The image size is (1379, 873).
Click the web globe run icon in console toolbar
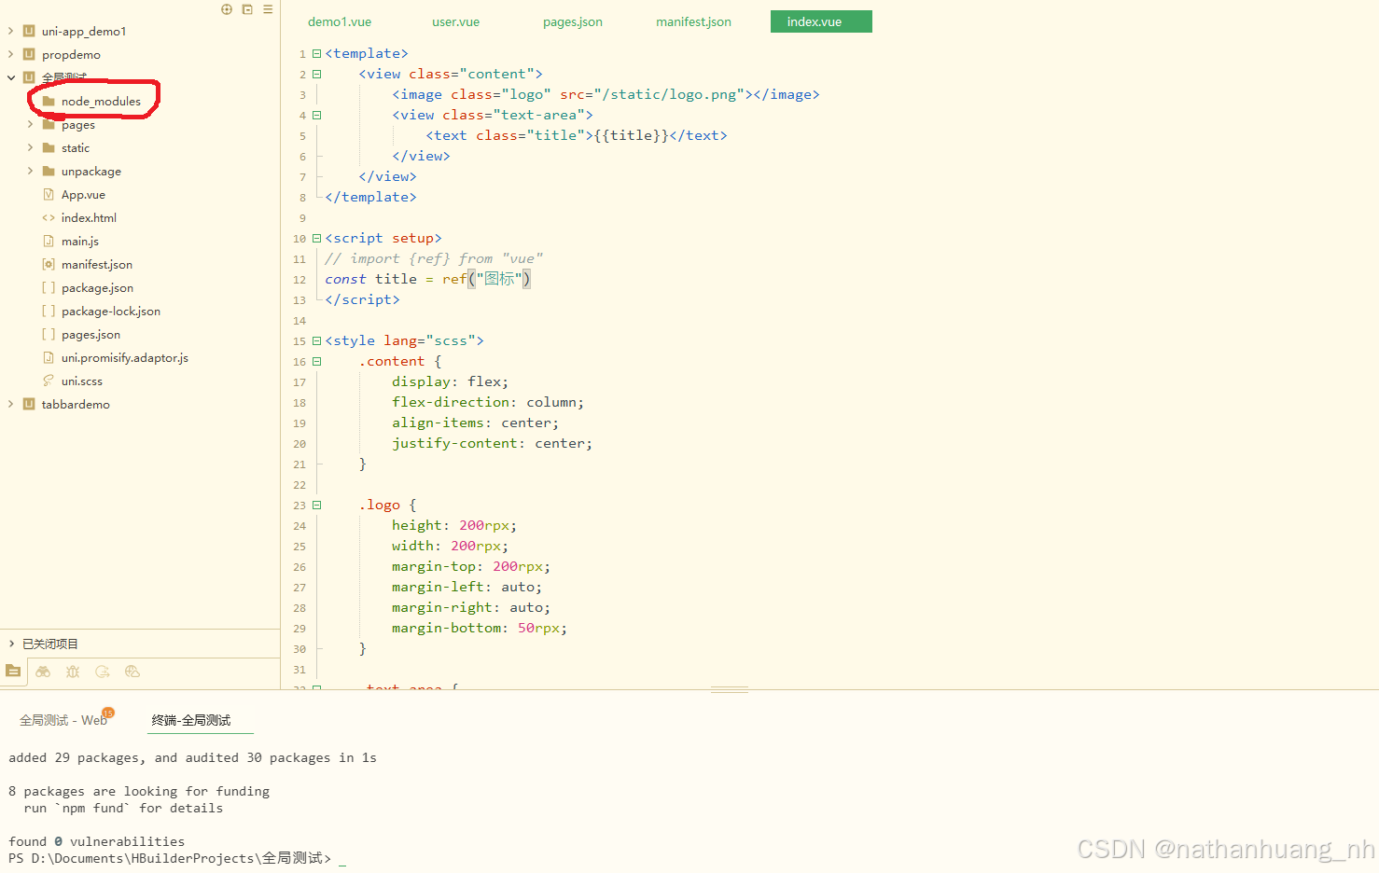point(132,671)
